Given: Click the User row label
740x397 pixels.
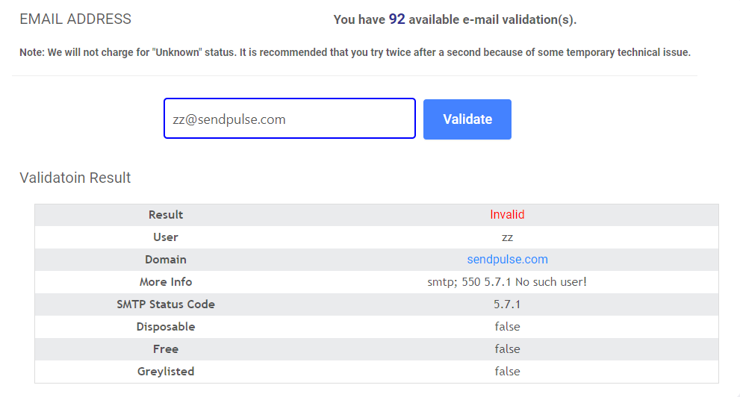Looking at the screenshot, I should coord(166,237).
